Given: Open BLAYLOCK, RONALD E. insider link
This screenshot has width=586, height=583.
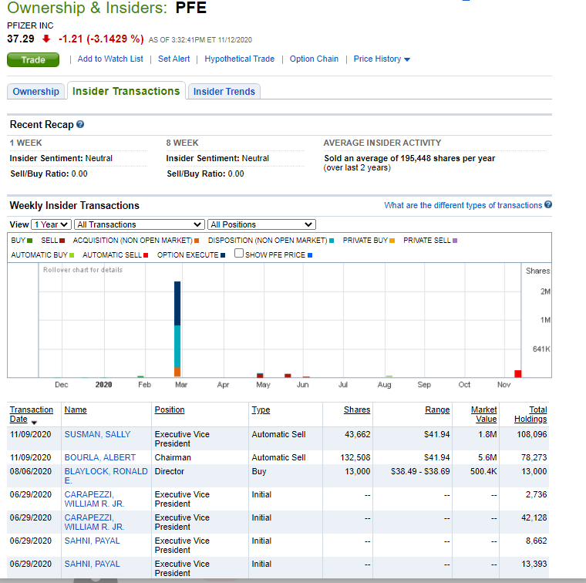Looking at the screenshot, I should pos(106,476).
